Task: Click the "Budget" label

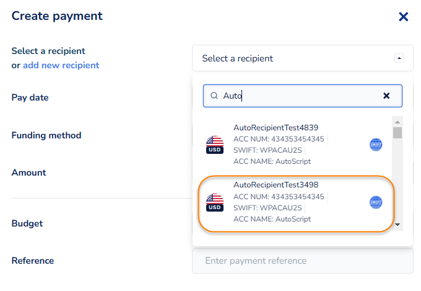Action: 27,223
